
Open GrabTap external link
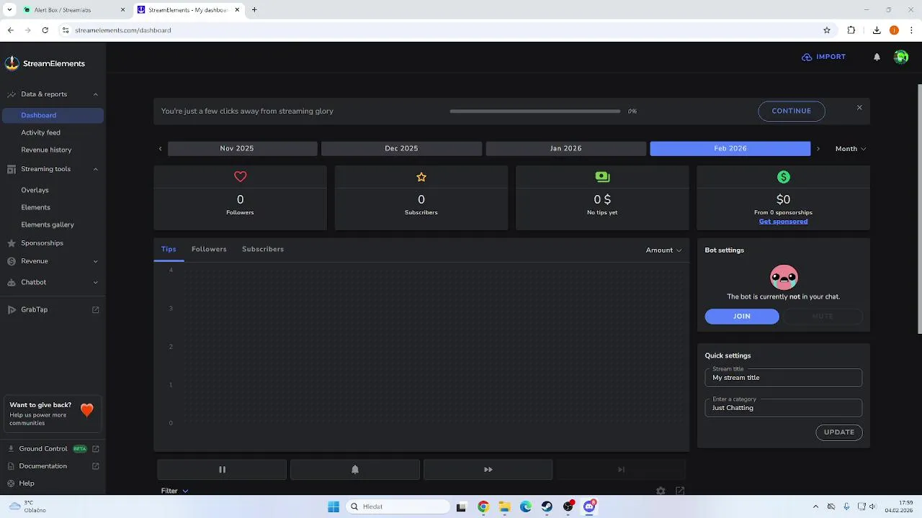click(53, 309)
